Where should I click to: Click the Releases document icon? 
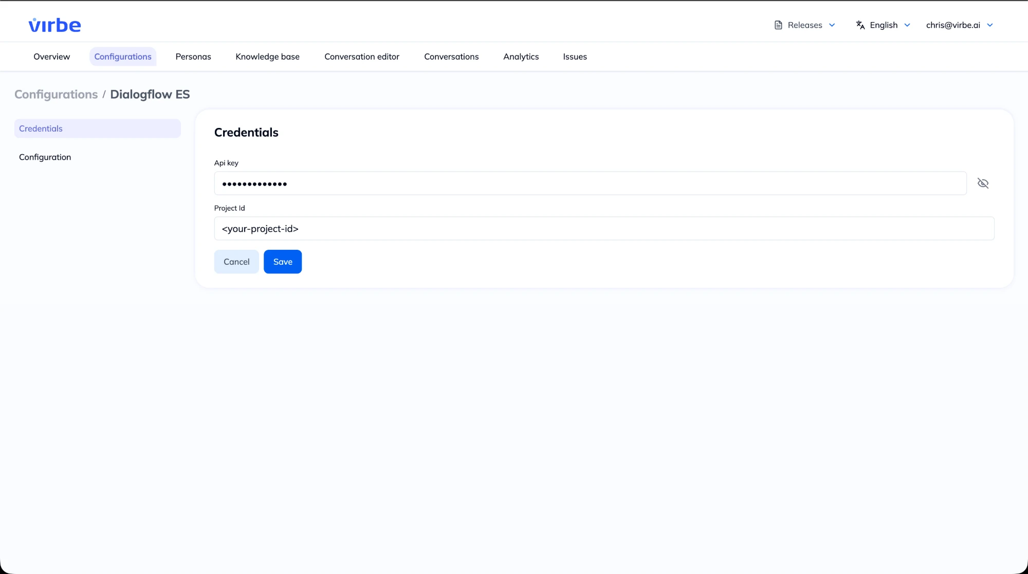coord(778,25)
